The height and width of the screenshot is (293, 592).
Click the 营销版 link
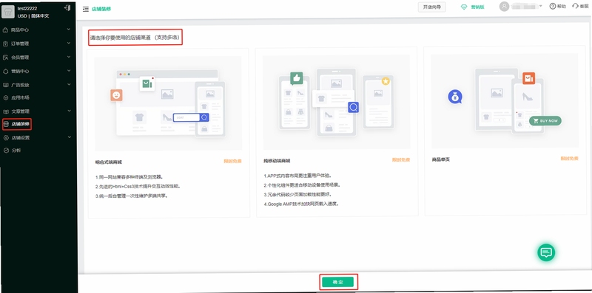(477, 7)
